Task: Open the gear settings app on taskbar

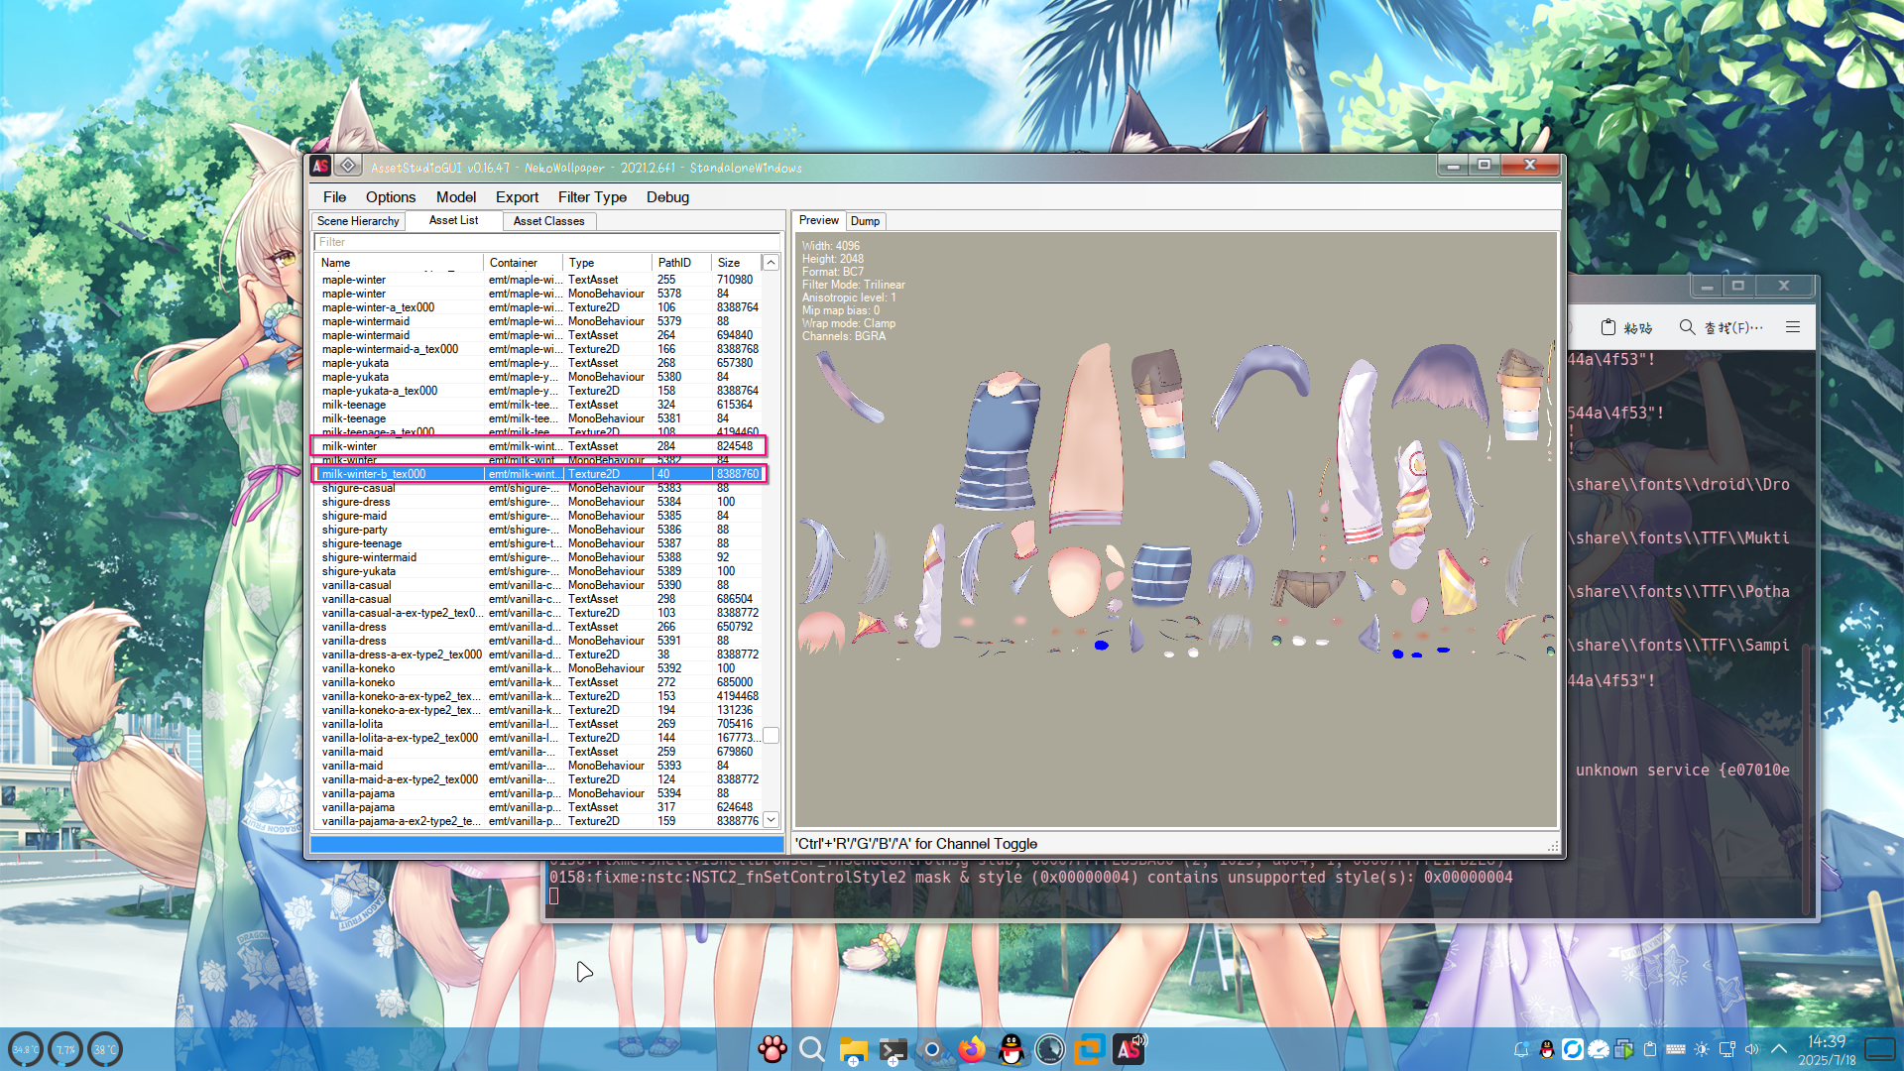Action: click(x=931, y=1049)
